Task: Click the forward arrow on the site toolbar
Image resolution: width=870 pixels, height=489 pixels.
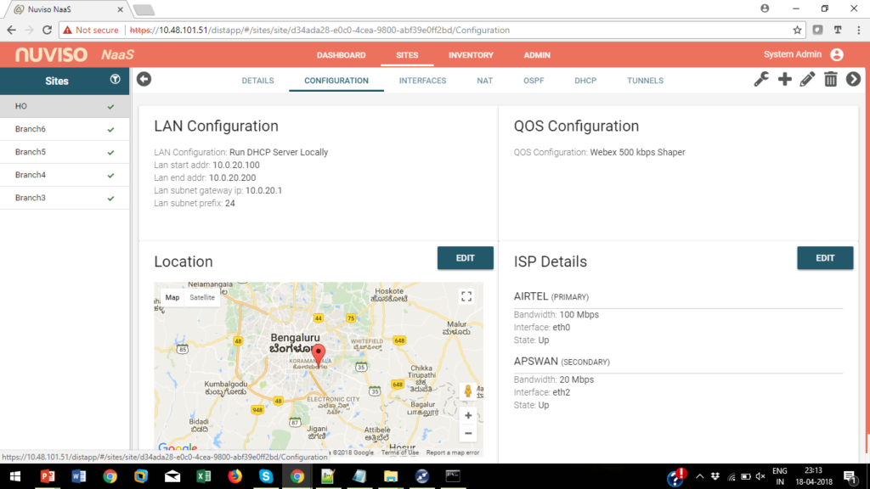Action: [x=853, y=79]
